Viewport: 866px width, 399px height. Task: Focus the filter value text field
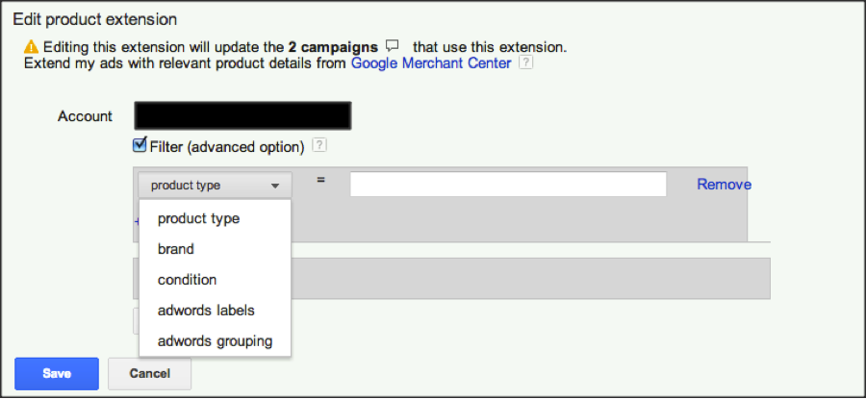tap(508, 185)
